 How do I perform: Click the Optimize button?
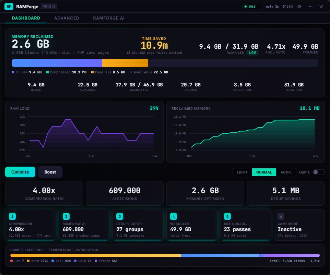pos(20,172)
